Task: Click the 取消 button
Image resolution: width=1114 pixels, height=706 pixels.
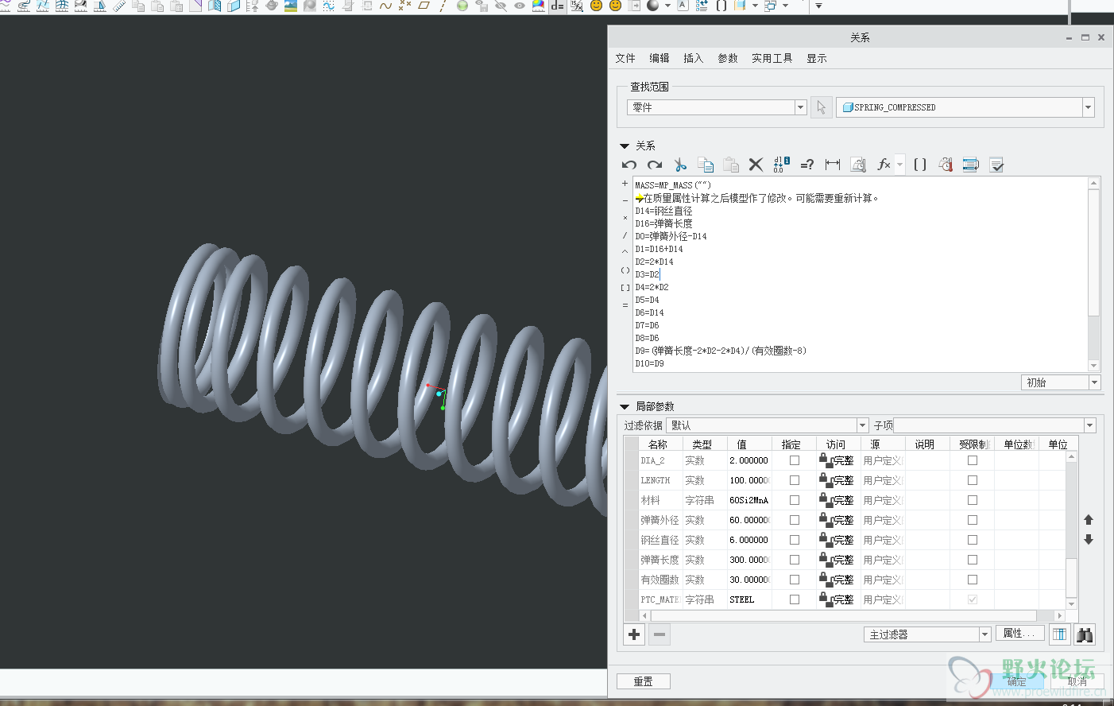Action: pos(1077,681)
